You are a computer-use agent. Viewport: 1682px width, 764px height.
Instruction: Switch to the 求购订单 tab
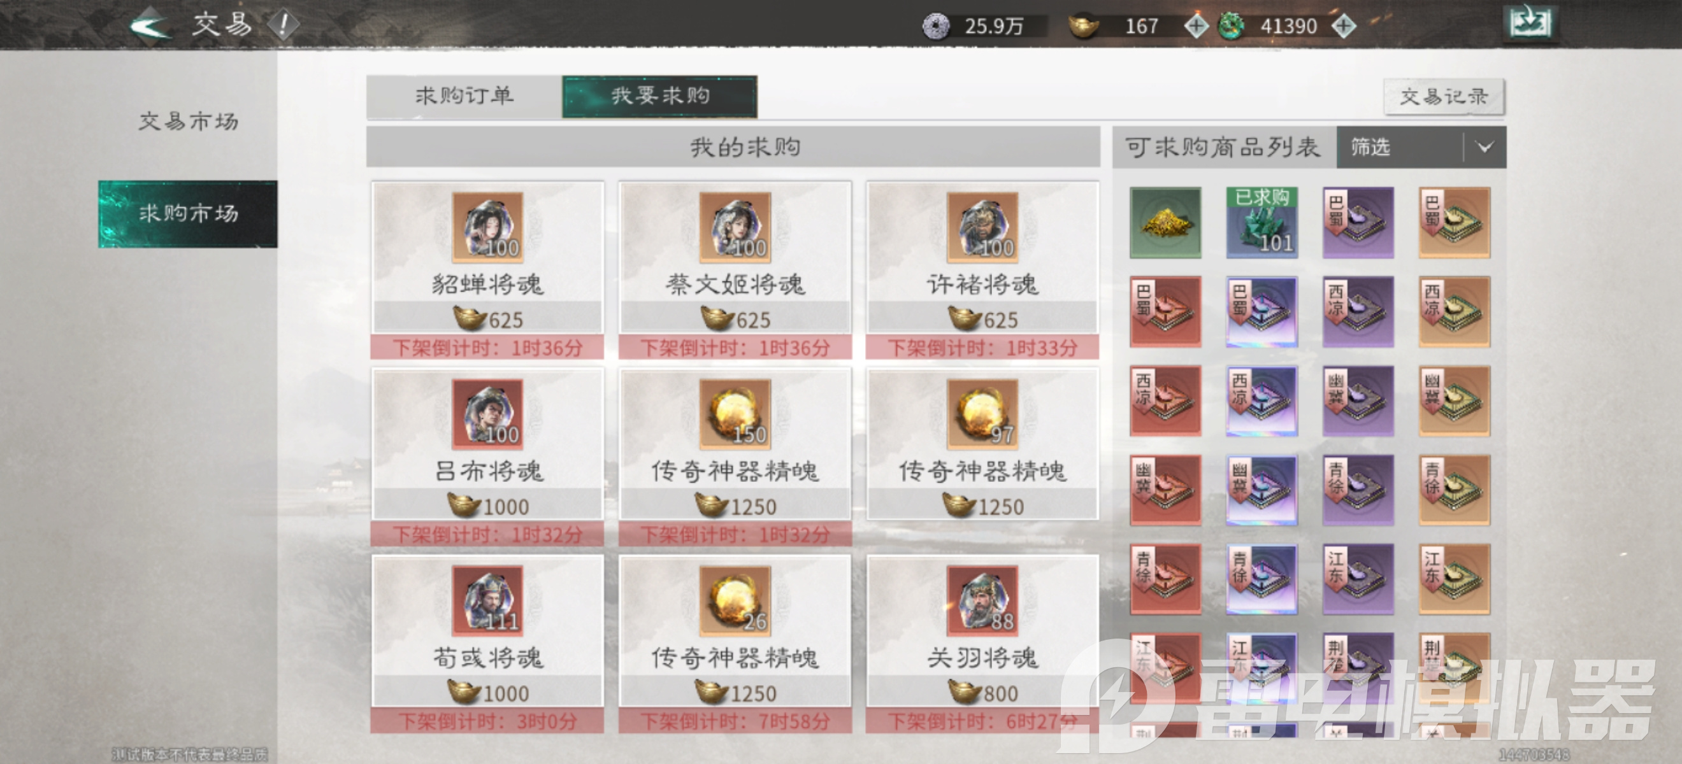(x=464, y=97)
